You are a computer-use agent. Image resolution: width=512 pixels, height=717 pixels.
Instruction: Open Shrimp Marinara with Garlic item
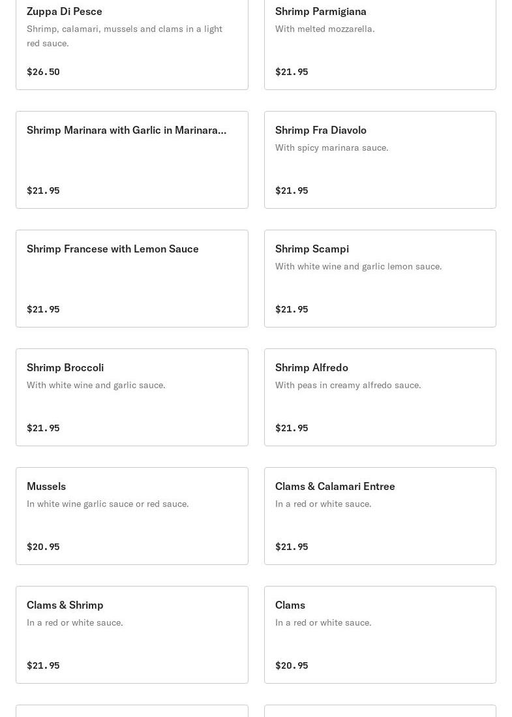[x=132, y=160]
